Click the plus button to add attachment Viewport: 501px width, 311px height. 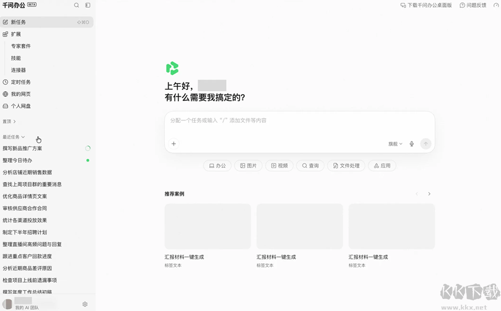pyautogui.click(x=173, y=144)
